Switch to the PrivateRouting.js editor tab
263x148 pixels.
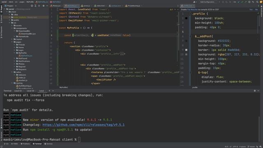pos(133,6)
